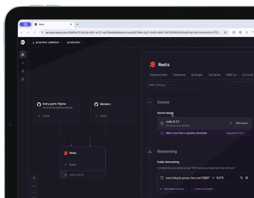Open the Logs document sidebar icon

click(23, 71)
